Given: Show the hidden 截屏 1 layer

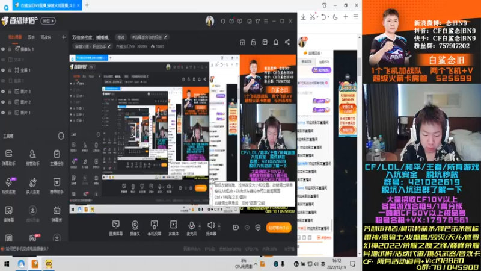Looking at the screenshot, I should 3,81.
